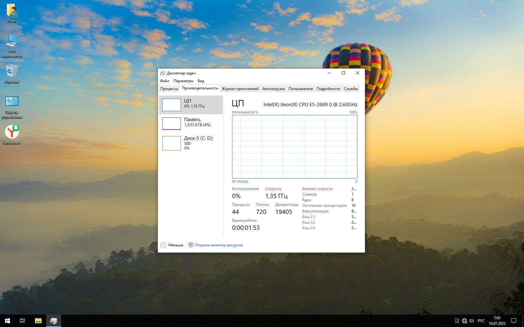The image size is (524, 327).
Task: Open the New folder desktop icon
Action: pos(12,12)
